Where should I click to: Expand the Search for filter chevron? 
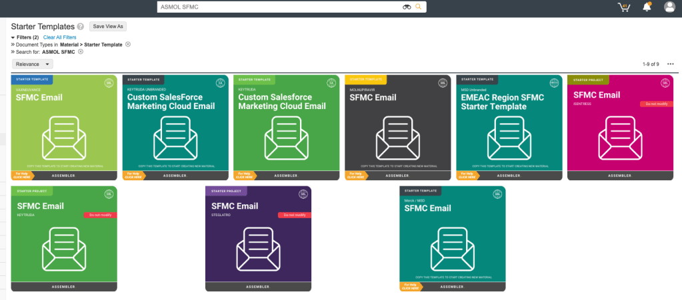click(x=13, y=52)
